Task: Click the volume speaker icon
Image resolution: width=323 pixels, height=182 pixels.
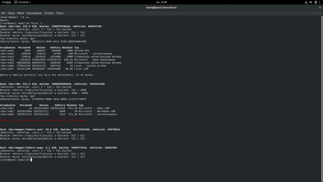Action: point(311,2)
